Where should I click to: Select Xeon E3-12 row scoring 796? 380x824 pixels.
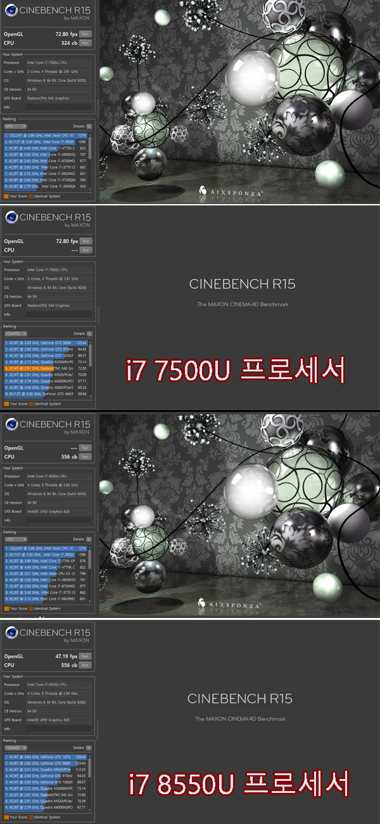45,573
